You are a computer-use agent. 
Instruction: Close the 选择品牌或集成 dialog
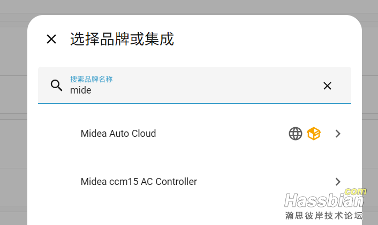pos(51,39)
